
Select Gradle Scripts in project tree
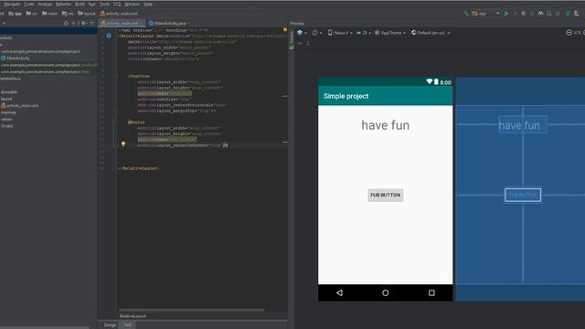pyautogui.click(x=6, y=126)
